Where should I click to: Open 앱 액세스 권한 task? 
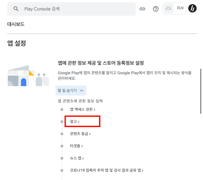pyautogui.click(x=83, y=109)
